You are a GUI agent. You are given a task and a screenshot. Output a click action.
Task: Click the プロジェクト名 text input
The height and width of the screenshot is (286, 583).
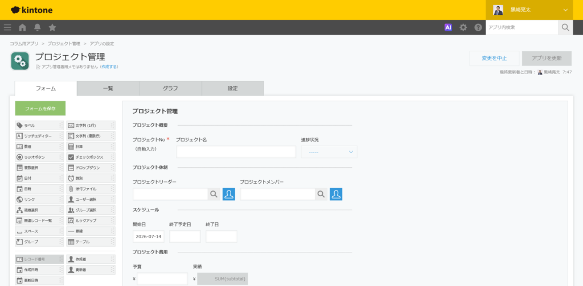coord(236,152)
